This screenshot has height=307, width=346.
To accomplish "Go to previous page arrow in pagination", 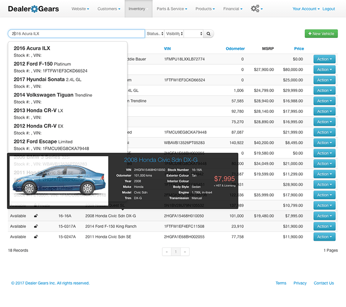I will coord(167,252).
